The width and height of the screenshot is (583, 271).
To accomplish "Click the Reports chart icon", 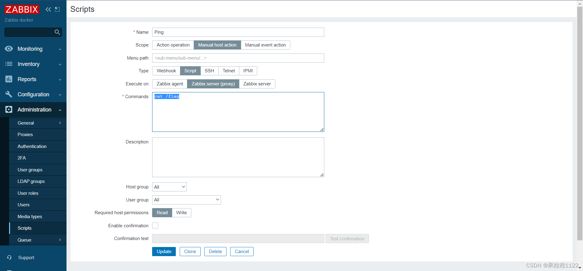I will [x=9, y=79].
